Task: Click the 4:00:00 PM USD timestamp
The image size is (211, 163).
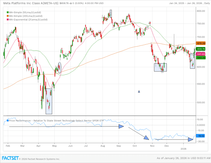Action: 94,3
